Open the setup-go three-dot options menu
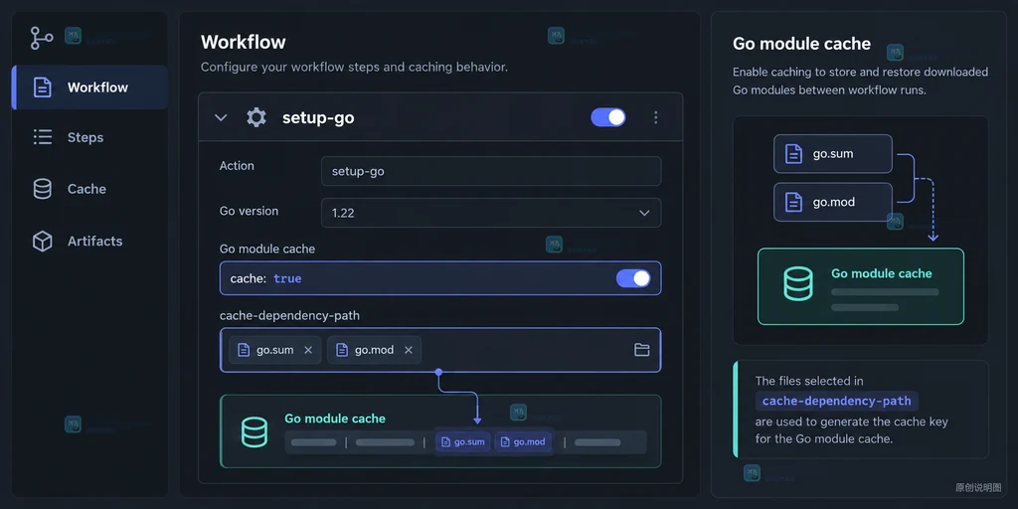This screenshot has width=1018, height=509. tap(656, 117)
